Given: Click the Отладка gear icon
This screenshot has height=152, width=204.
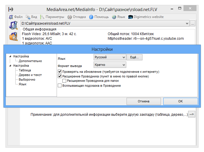Looking at the screenshot, I should (69, 17).
